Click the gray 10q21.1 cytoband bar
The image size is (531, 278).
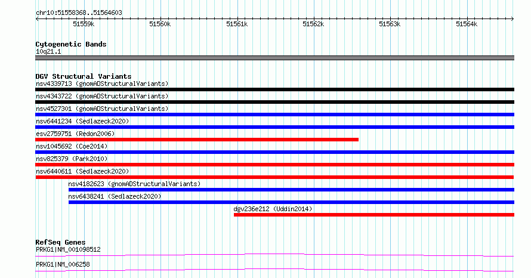coord(274,58)
